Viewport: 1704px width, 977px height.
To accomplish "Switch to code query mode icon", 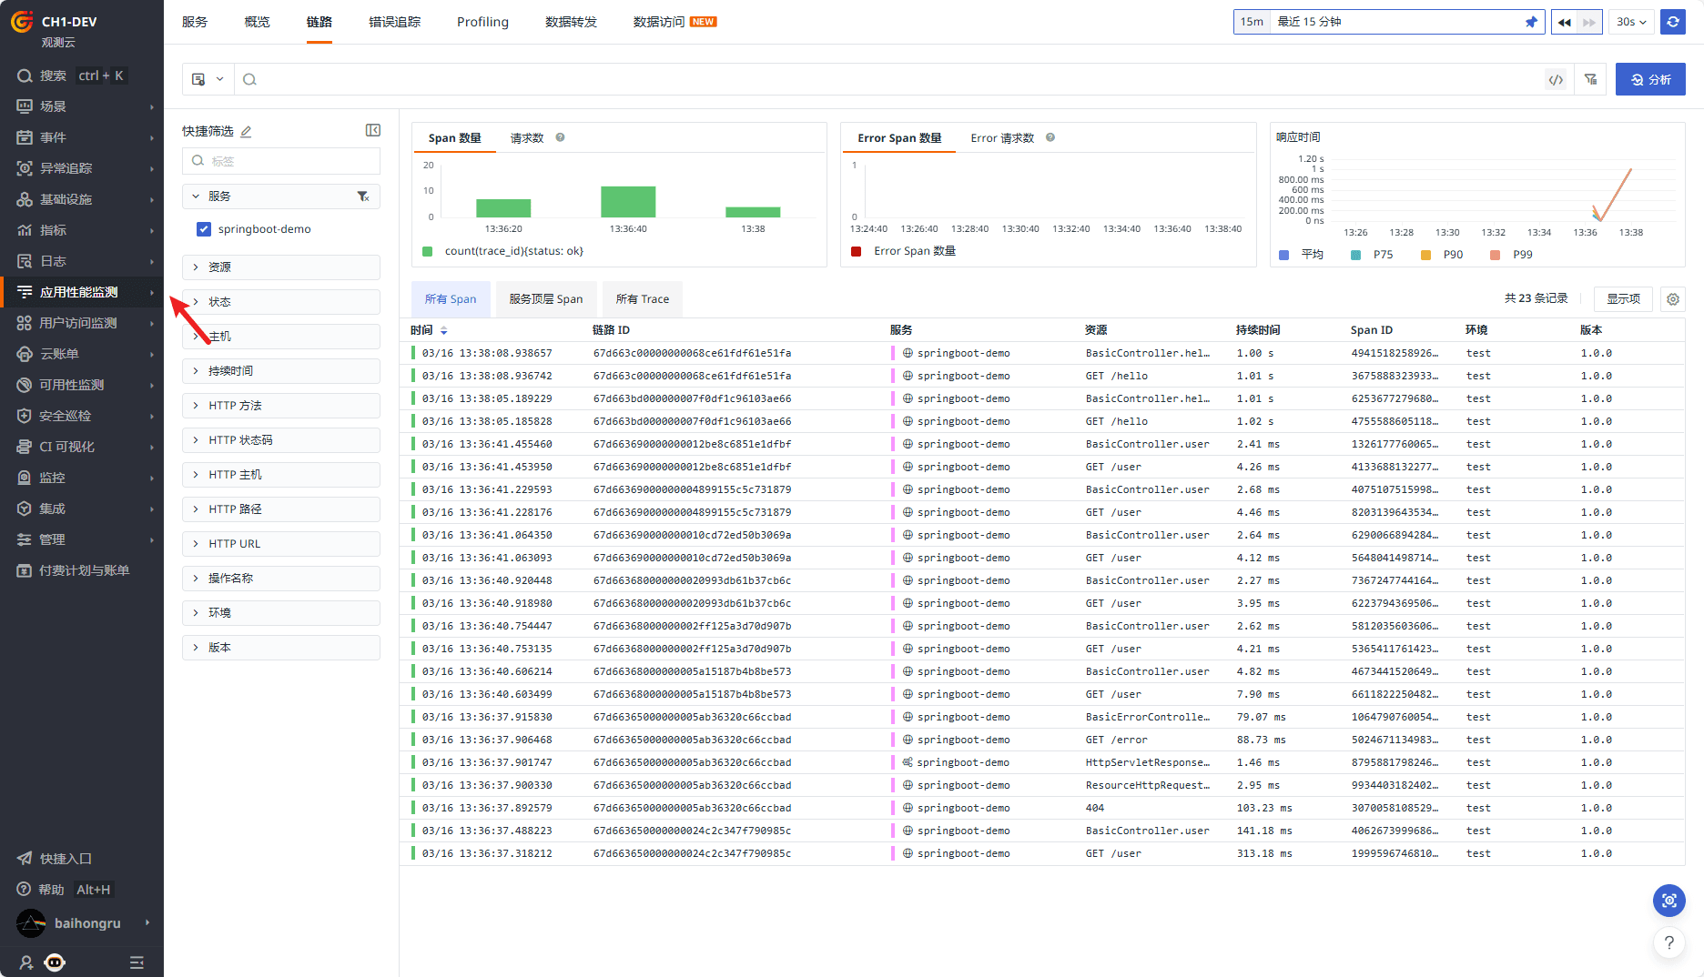I will (x=1556, y=80).
